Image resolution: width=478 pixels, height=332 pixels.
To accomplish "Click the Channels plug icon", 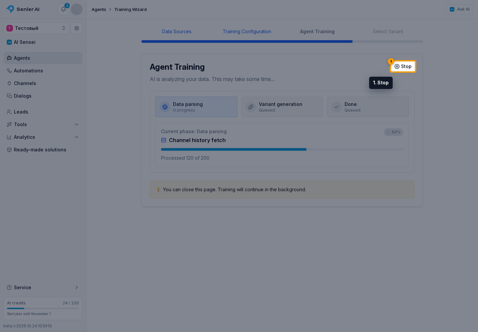I will click(x=9, y=83).
